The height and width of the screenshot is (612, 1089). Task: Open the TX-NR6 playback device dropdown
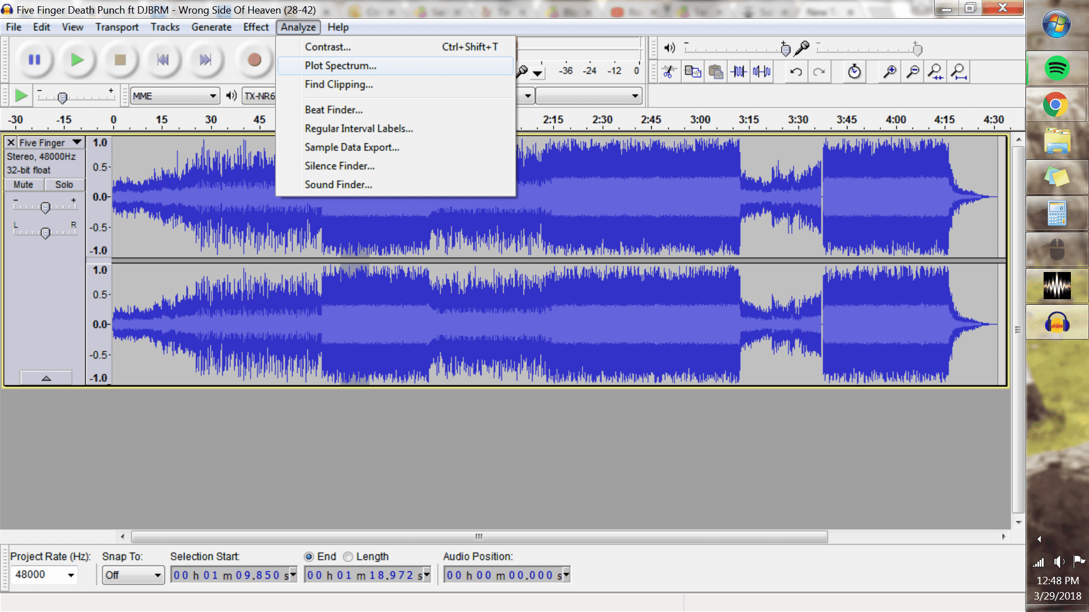(x=260, y=96)
